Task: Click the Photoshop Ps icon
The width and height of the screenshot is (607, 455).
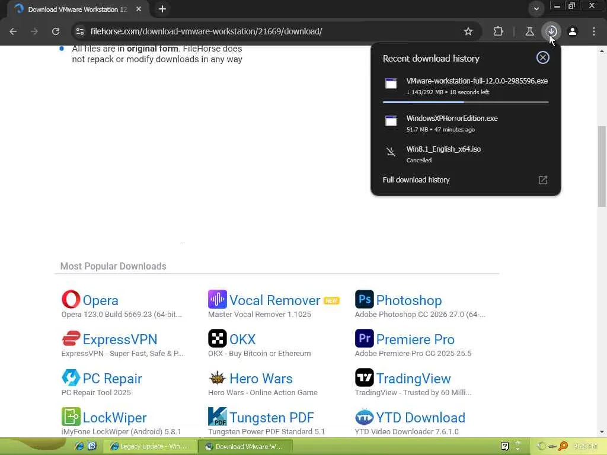Action: (x=365, y=299)
